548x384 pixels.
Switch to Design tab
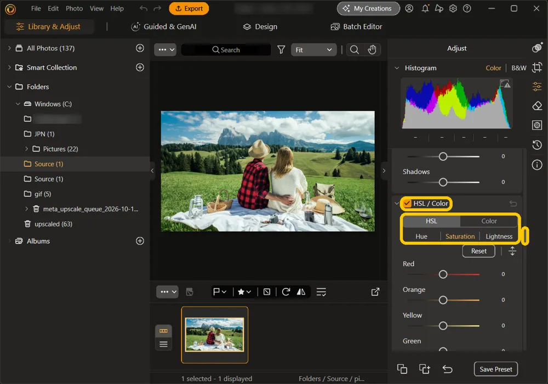(x=260, y=26)
